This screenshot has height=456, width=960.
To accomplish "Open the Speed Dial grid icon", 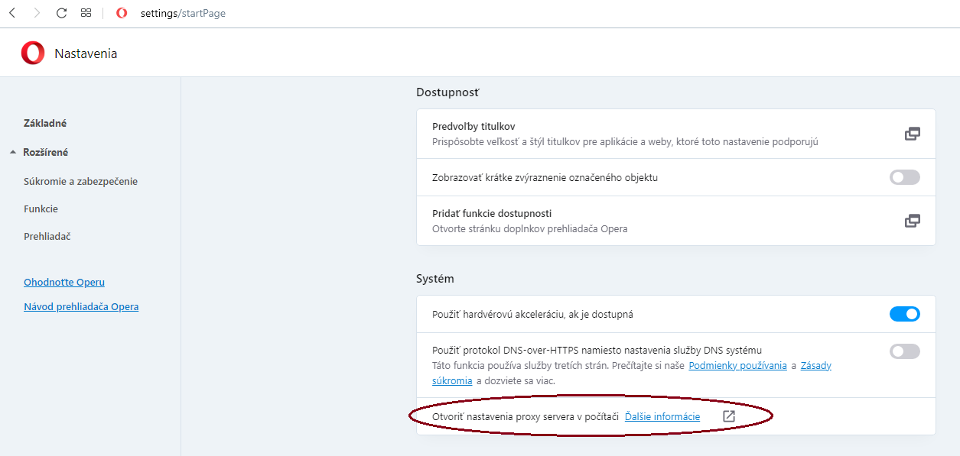I will point(86,13).
